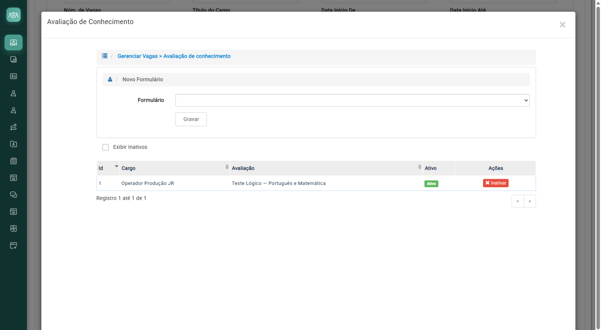Open the Formulário dropdown
The width and height of the screenshot is (601, 330).
(352, 100)
